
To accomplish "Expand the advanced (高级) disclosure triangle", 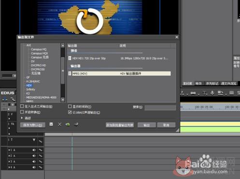I will pos(22,118).
